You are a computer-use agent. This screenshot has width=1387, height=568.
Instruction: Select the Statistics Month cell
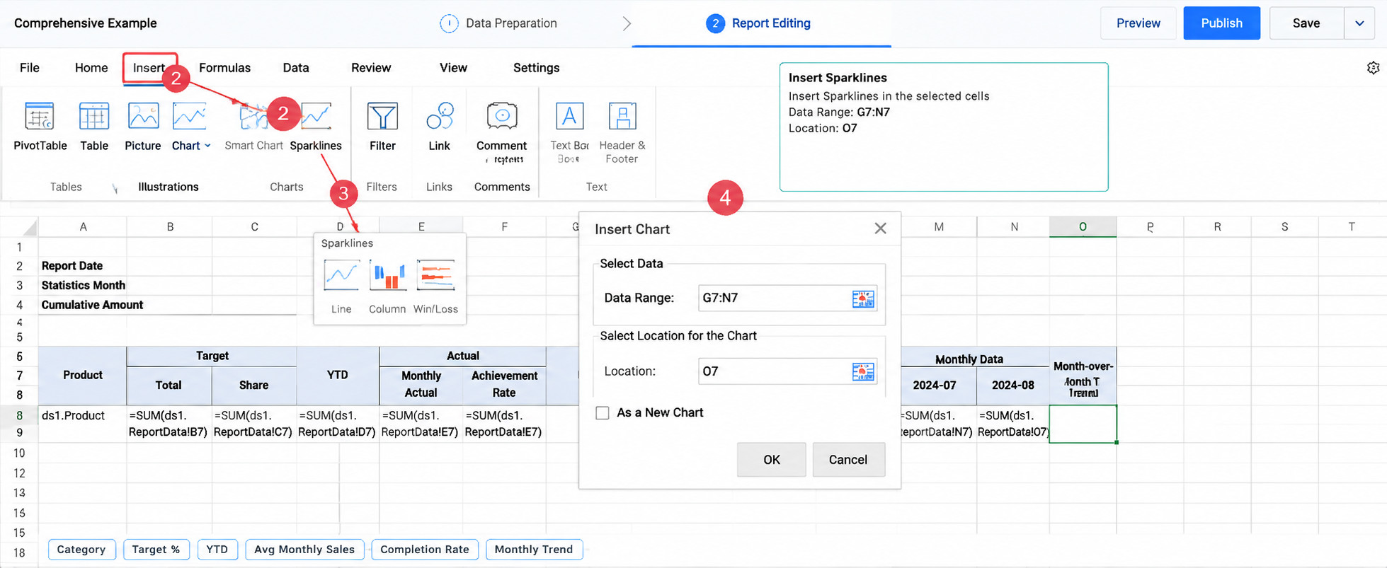point(83,286)
